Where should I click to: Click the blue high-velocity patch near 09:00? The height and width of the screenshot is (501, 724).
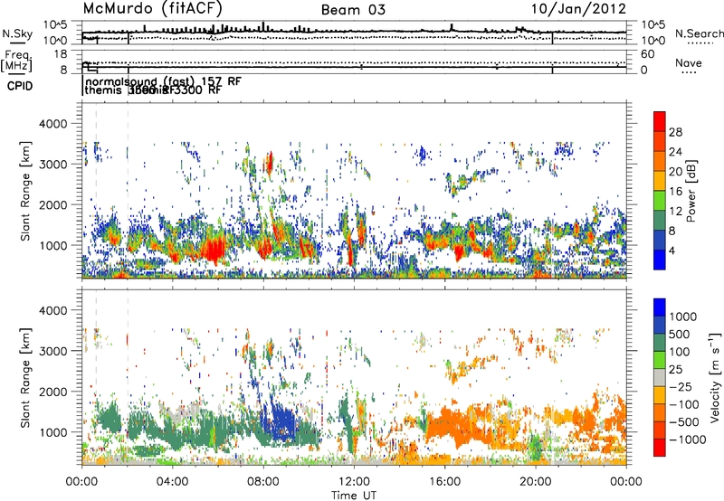click(x=283, y=424)
